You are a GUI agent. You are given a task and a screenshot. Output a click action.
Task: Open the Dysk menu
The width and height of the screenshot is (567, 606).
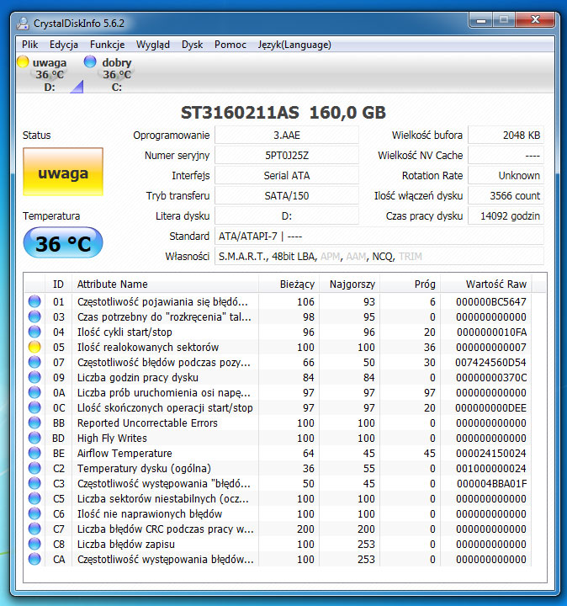click(x=192, y=45)
